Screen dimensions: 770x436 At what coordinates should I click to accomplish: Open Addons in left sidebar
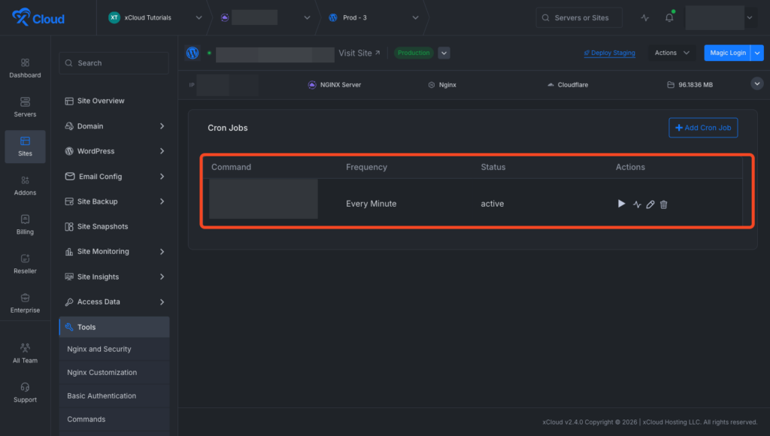click(25, 185)
